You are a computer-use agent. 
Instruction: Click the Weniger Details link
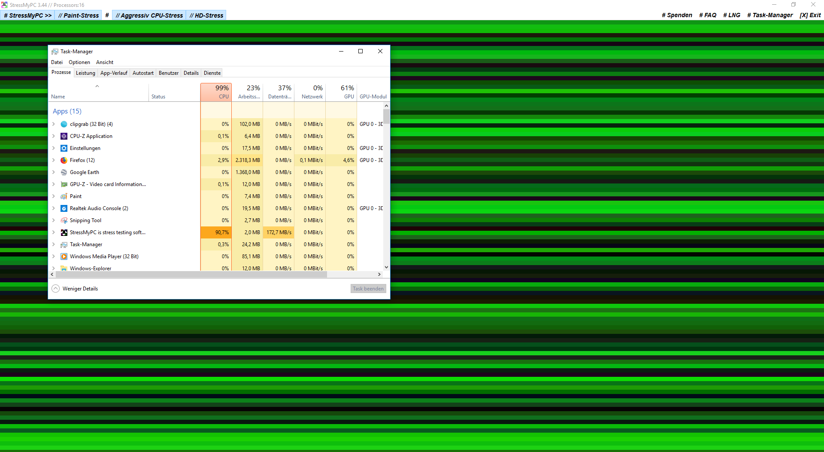(x=80, y=289)
